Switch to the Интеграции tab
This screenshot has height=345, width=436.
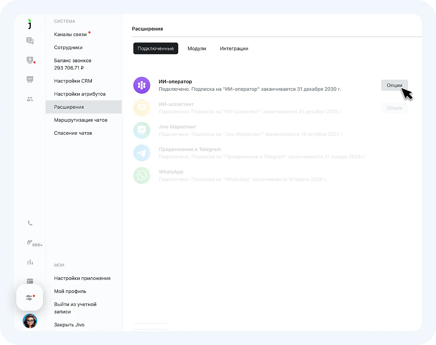tap(234, 49)
